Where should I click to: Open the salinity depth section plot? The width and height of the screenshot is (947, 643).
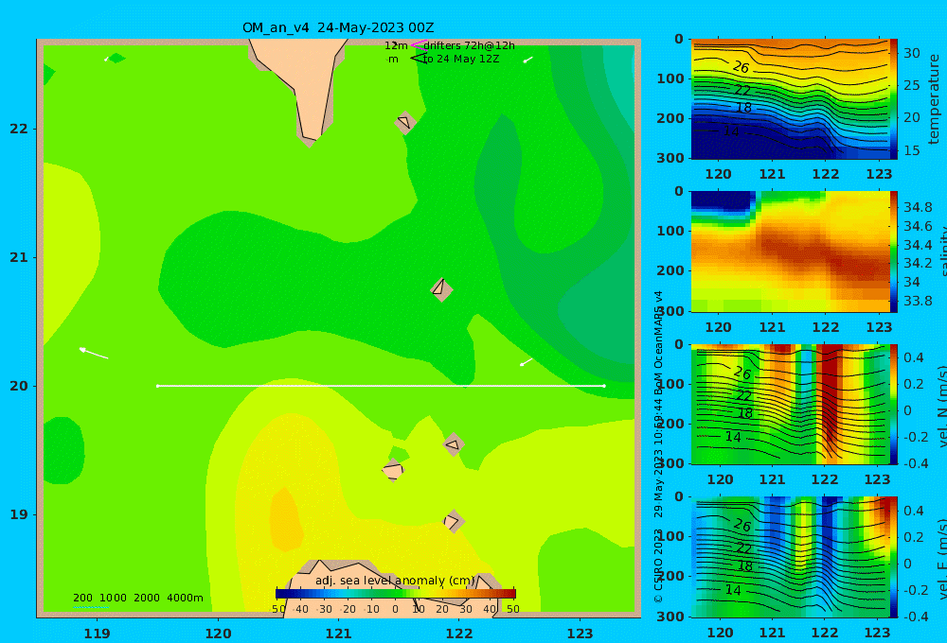tap(790, 252)
